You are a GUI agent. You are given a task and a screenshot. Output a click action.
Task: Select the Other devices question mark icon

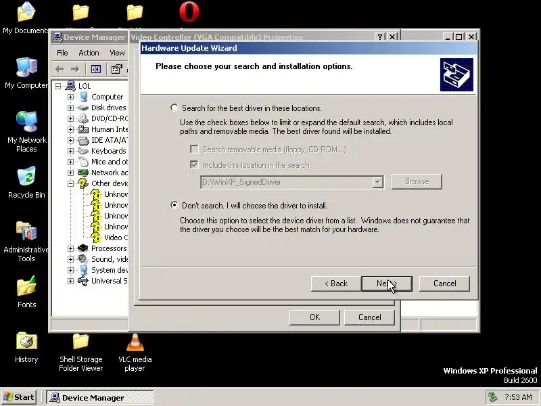(x=83, y=183)
